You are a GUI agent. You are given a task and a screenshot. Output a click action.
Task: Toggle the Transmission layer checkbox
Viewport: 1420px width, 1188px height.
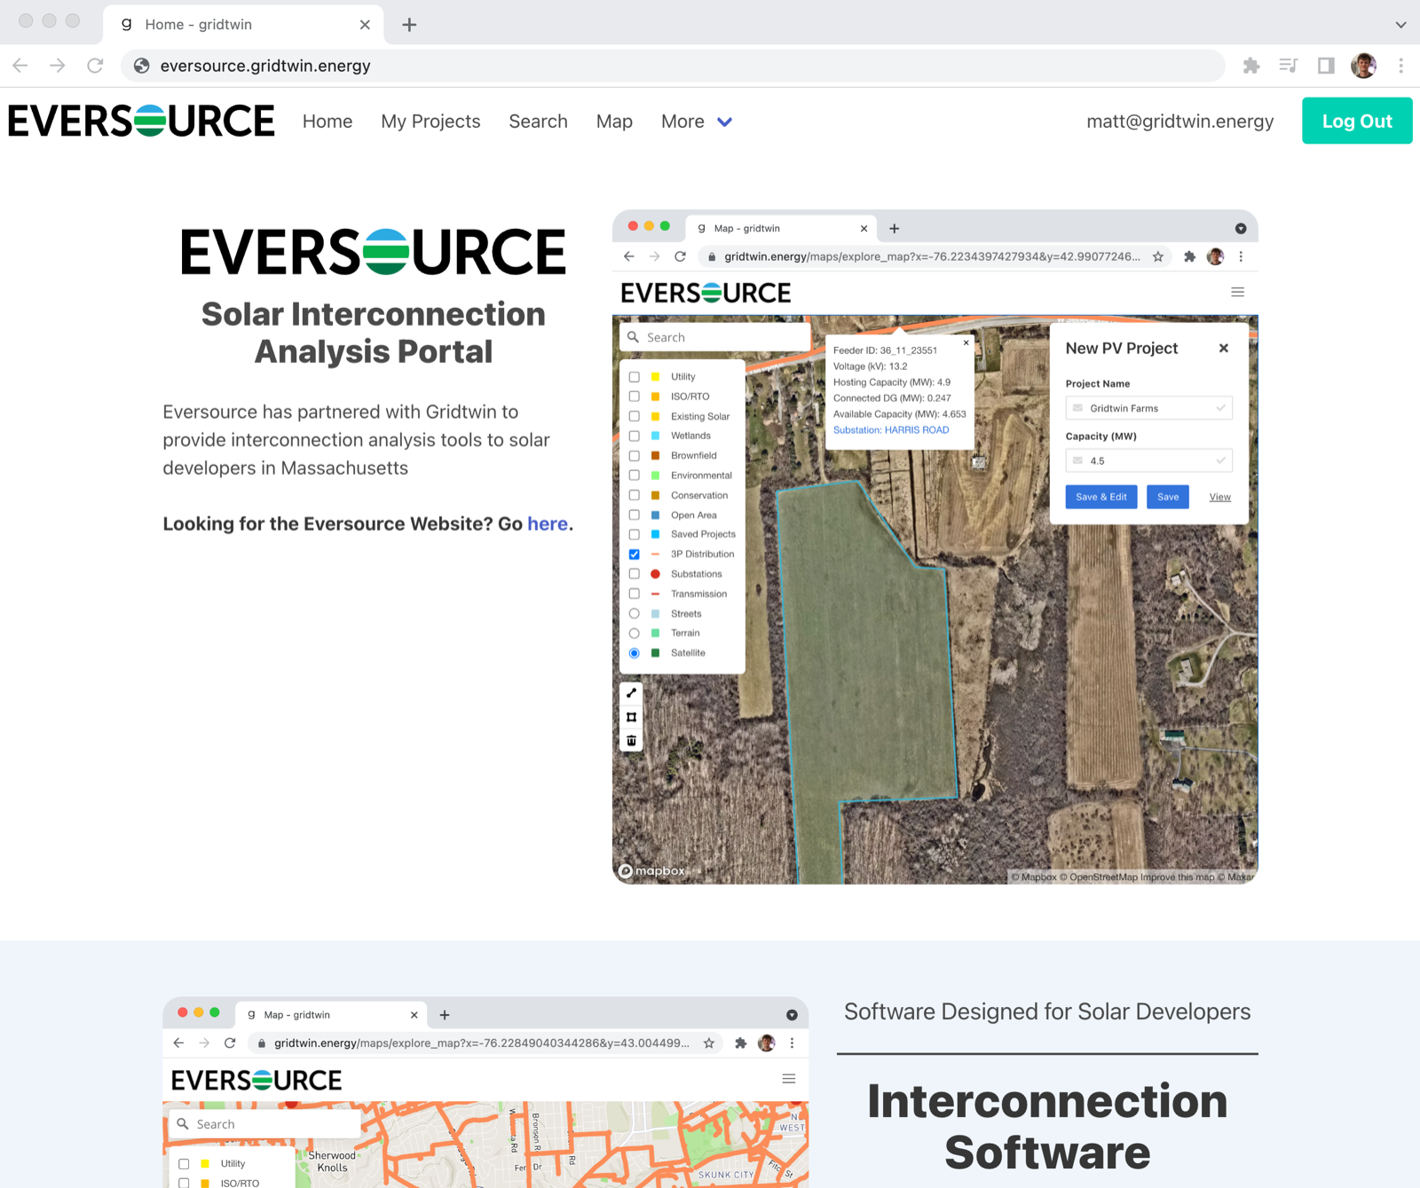(x=634, y=594)
